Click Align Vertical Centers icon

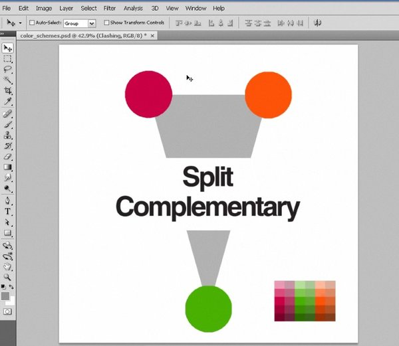tap(188, 23)
